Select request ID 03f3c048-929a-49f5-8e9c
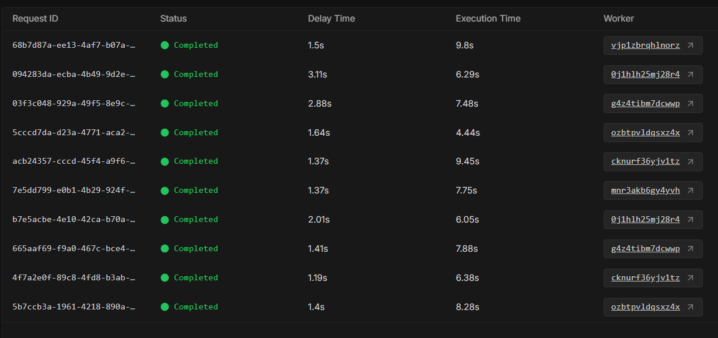This screenshot has height=338, width=718. point(73,103)
